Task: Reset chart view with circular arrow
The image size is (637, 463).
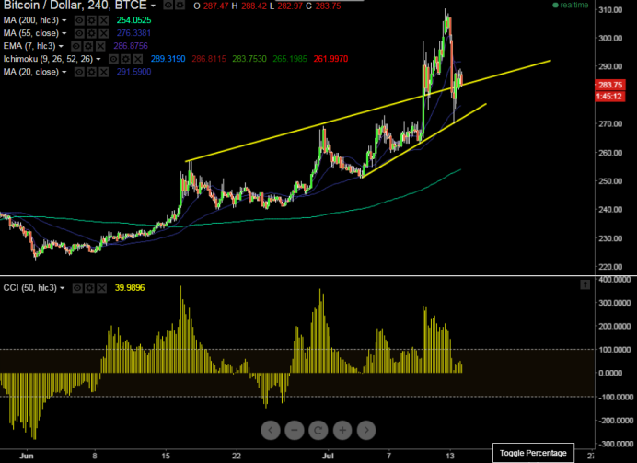Action: point(318,430)
